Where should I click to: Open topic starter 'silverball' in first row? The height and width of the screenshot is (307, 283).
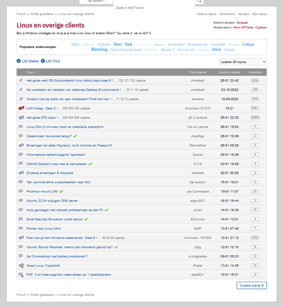(198, 81)
